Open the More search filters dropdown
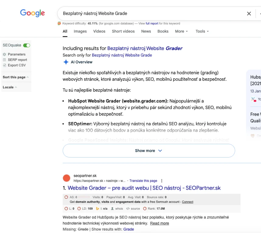Screen dimensions: 261x233 click(x=181, y=31)
